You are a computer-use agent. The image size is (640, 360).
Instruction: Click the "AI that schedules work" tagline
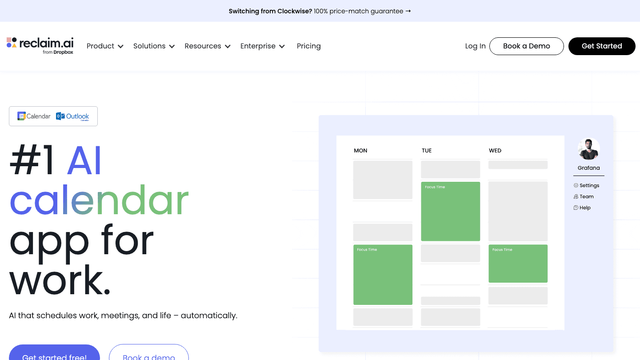(123, 316)
